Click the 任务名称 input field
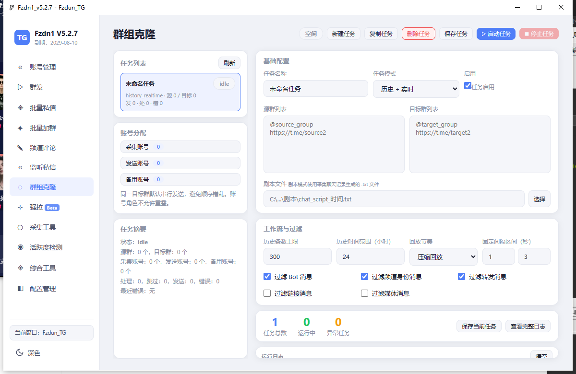 tap(316, 89)
